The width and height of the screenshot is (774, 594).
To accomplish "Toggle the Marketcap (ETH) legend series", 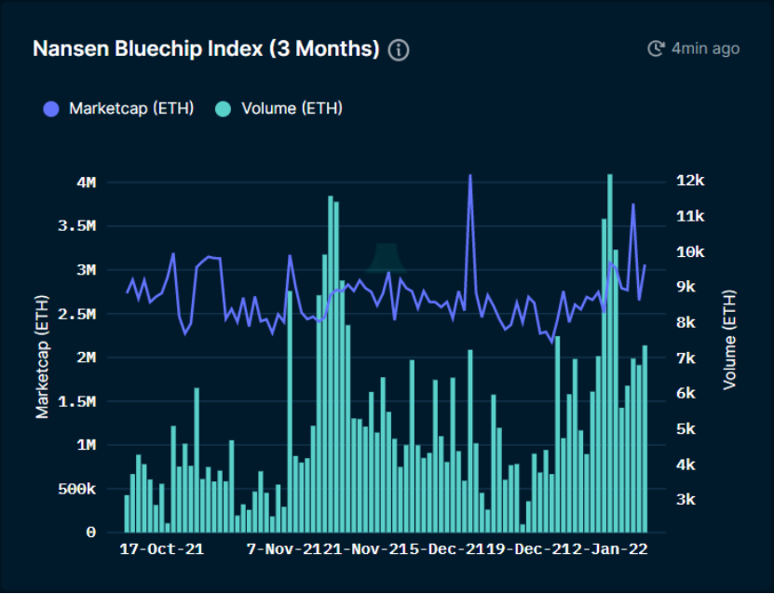I will click(x=118, y=109).
